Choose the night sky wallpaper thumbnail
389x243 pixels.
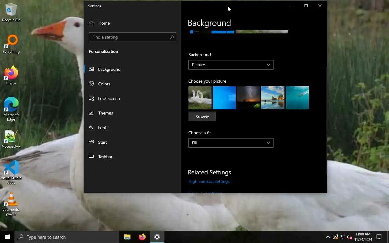click(x=249, y=98)
